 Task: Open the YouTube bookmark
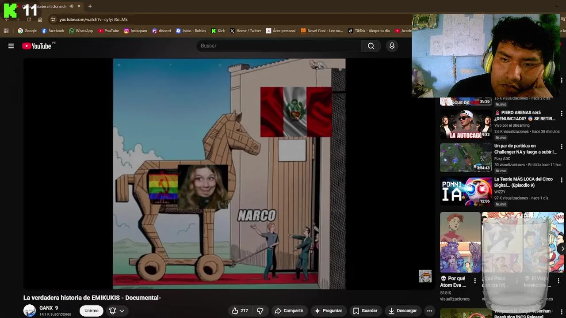point(108,31)
